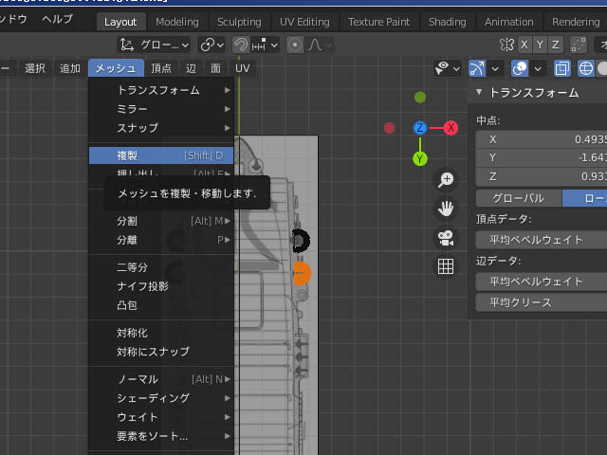Click the green Y axis gizmo ball
Viewport: 607px width, 455px height.
[420, 158]
